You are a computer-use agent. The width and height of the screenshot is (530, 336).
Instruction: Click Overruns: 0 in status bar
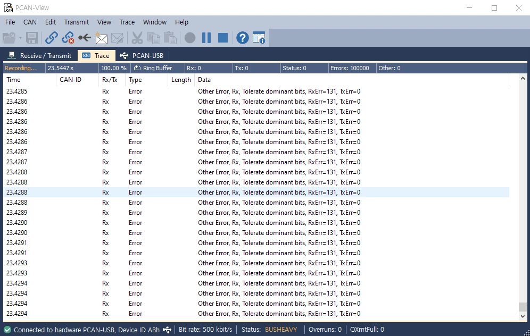[325, 330]
